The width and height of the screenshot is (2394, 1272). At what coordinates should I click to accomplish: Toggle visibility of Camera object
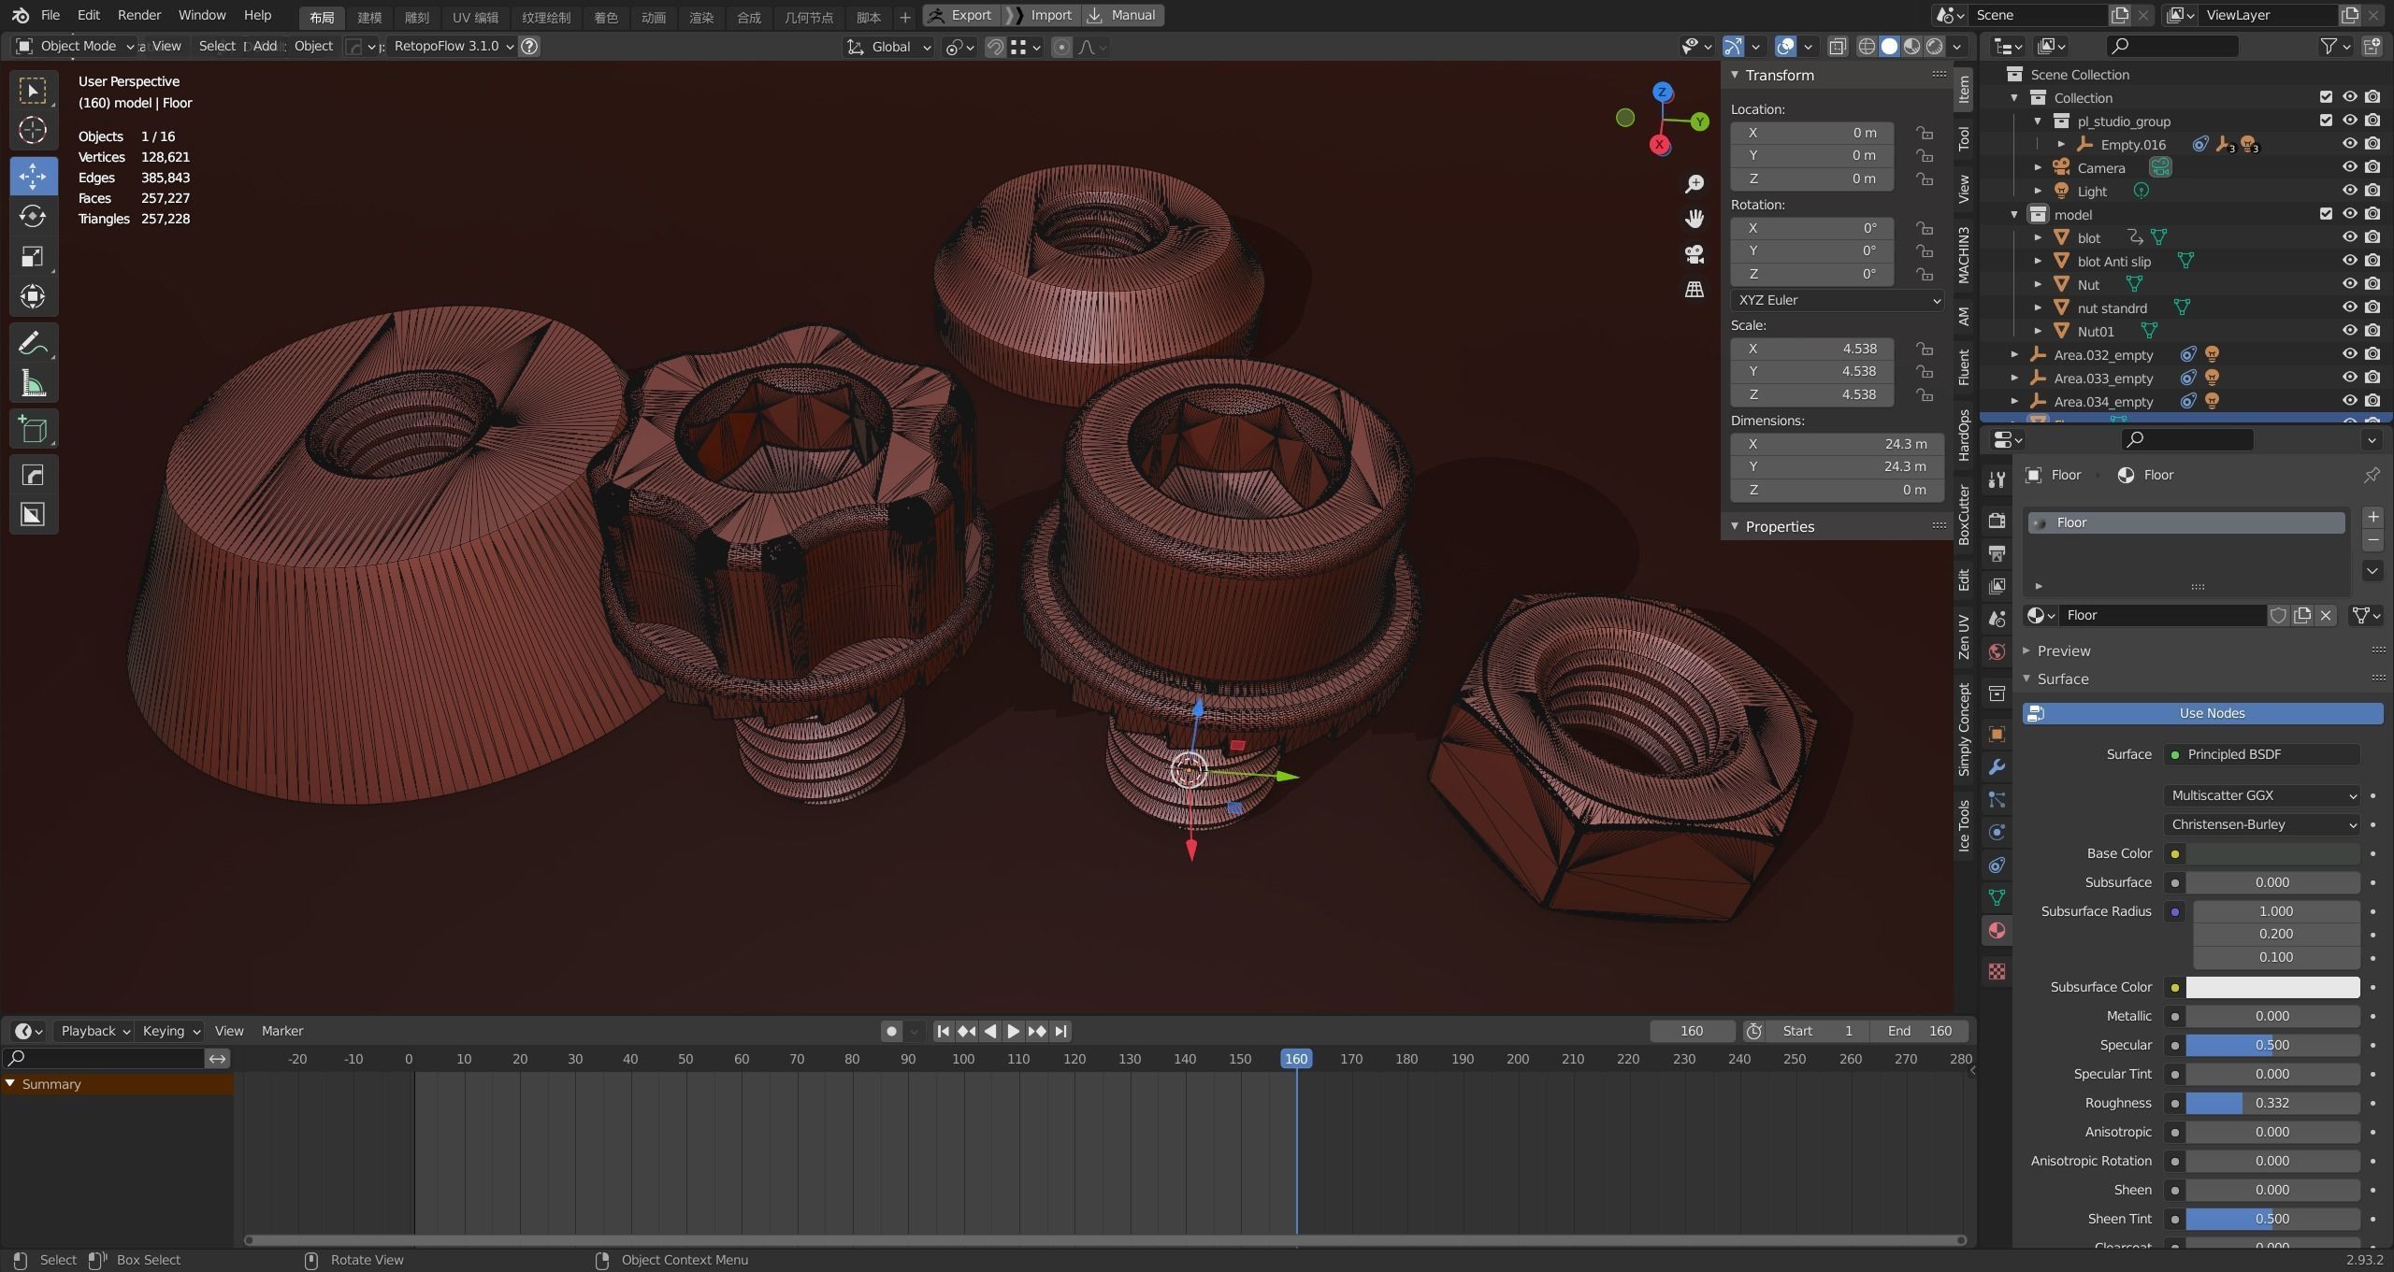[2349, 167]
